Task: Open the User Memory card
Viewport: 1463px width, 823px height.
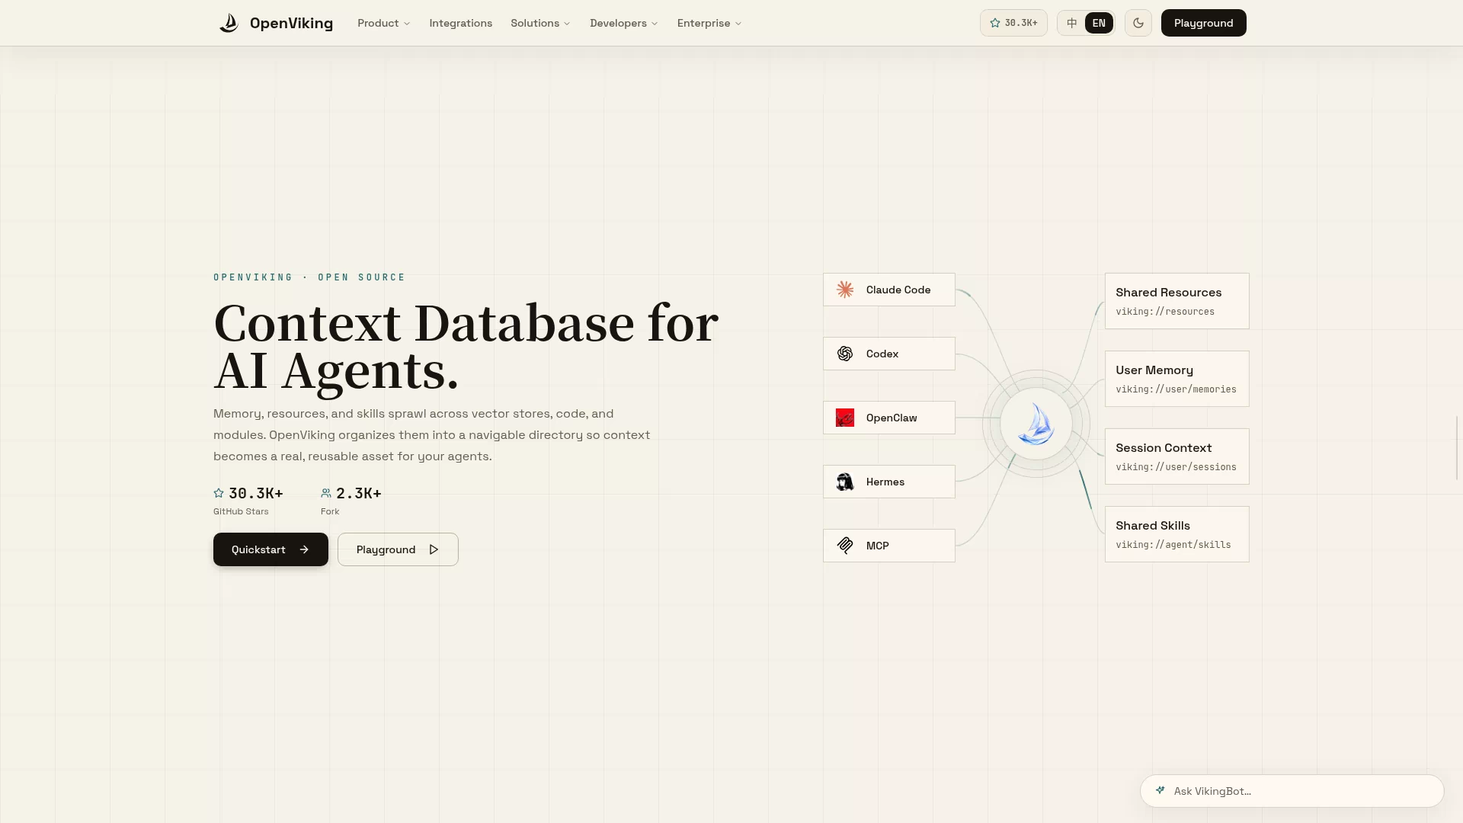Action: 1177,379
